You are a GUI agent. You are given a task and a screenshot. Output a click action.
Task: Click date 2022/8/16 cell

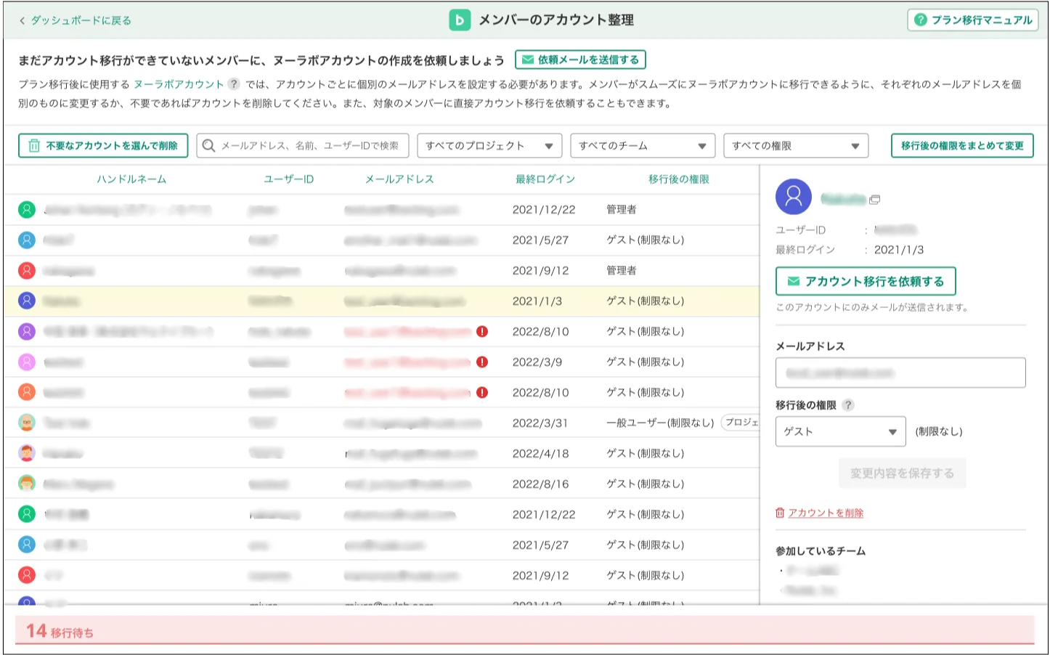540,484
